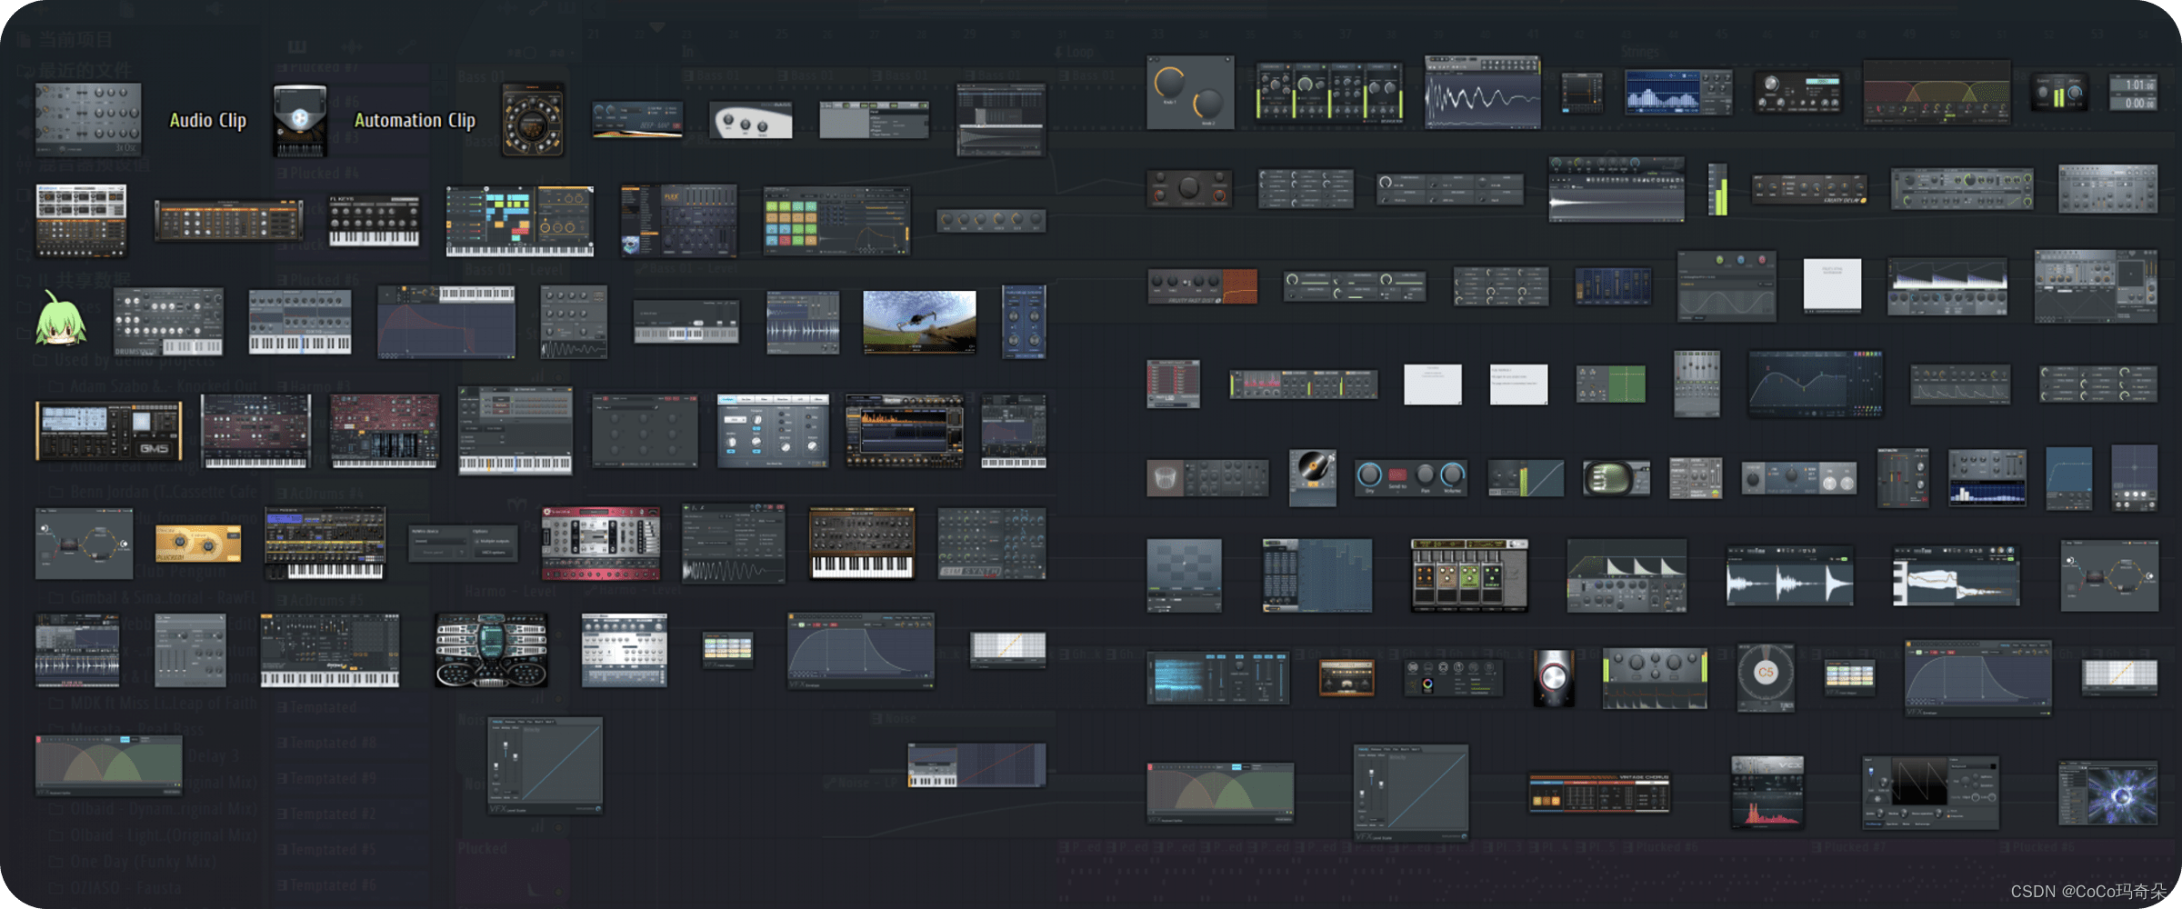Image resolution: width=2182 pixels, height=909 pixels.
Task: Select the DrumSynth plugin thumbnail
Action: pyautogui.click(x=168, y=322)
